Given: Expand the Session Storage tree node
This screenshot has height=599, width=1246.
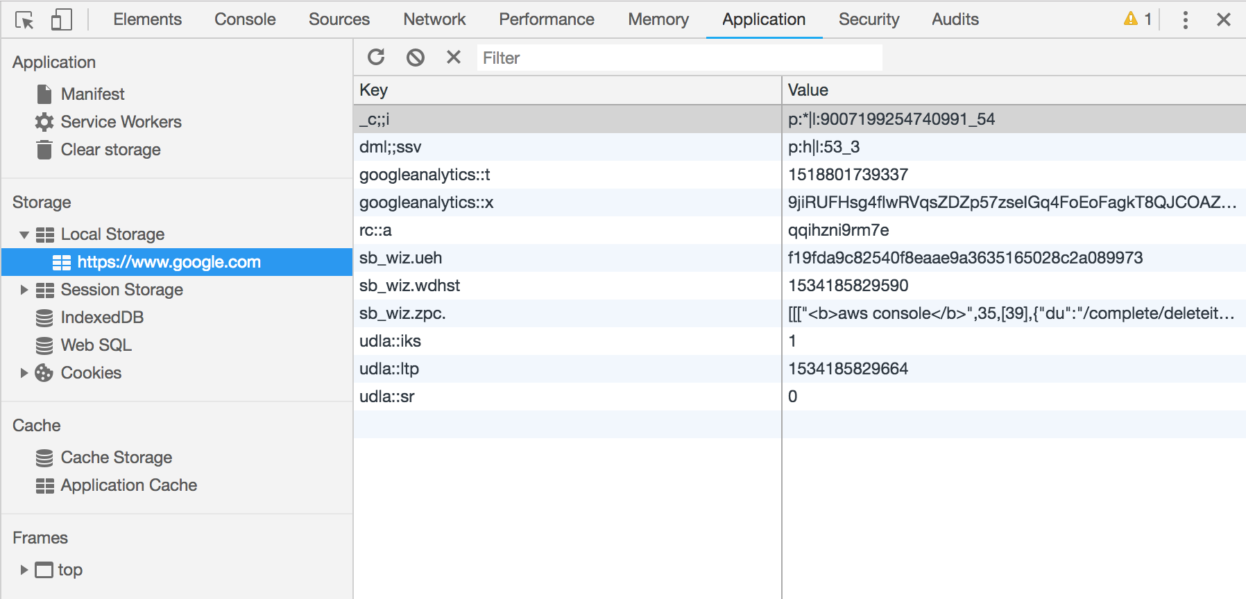Looking at the screenshot, I should point(24,290).
